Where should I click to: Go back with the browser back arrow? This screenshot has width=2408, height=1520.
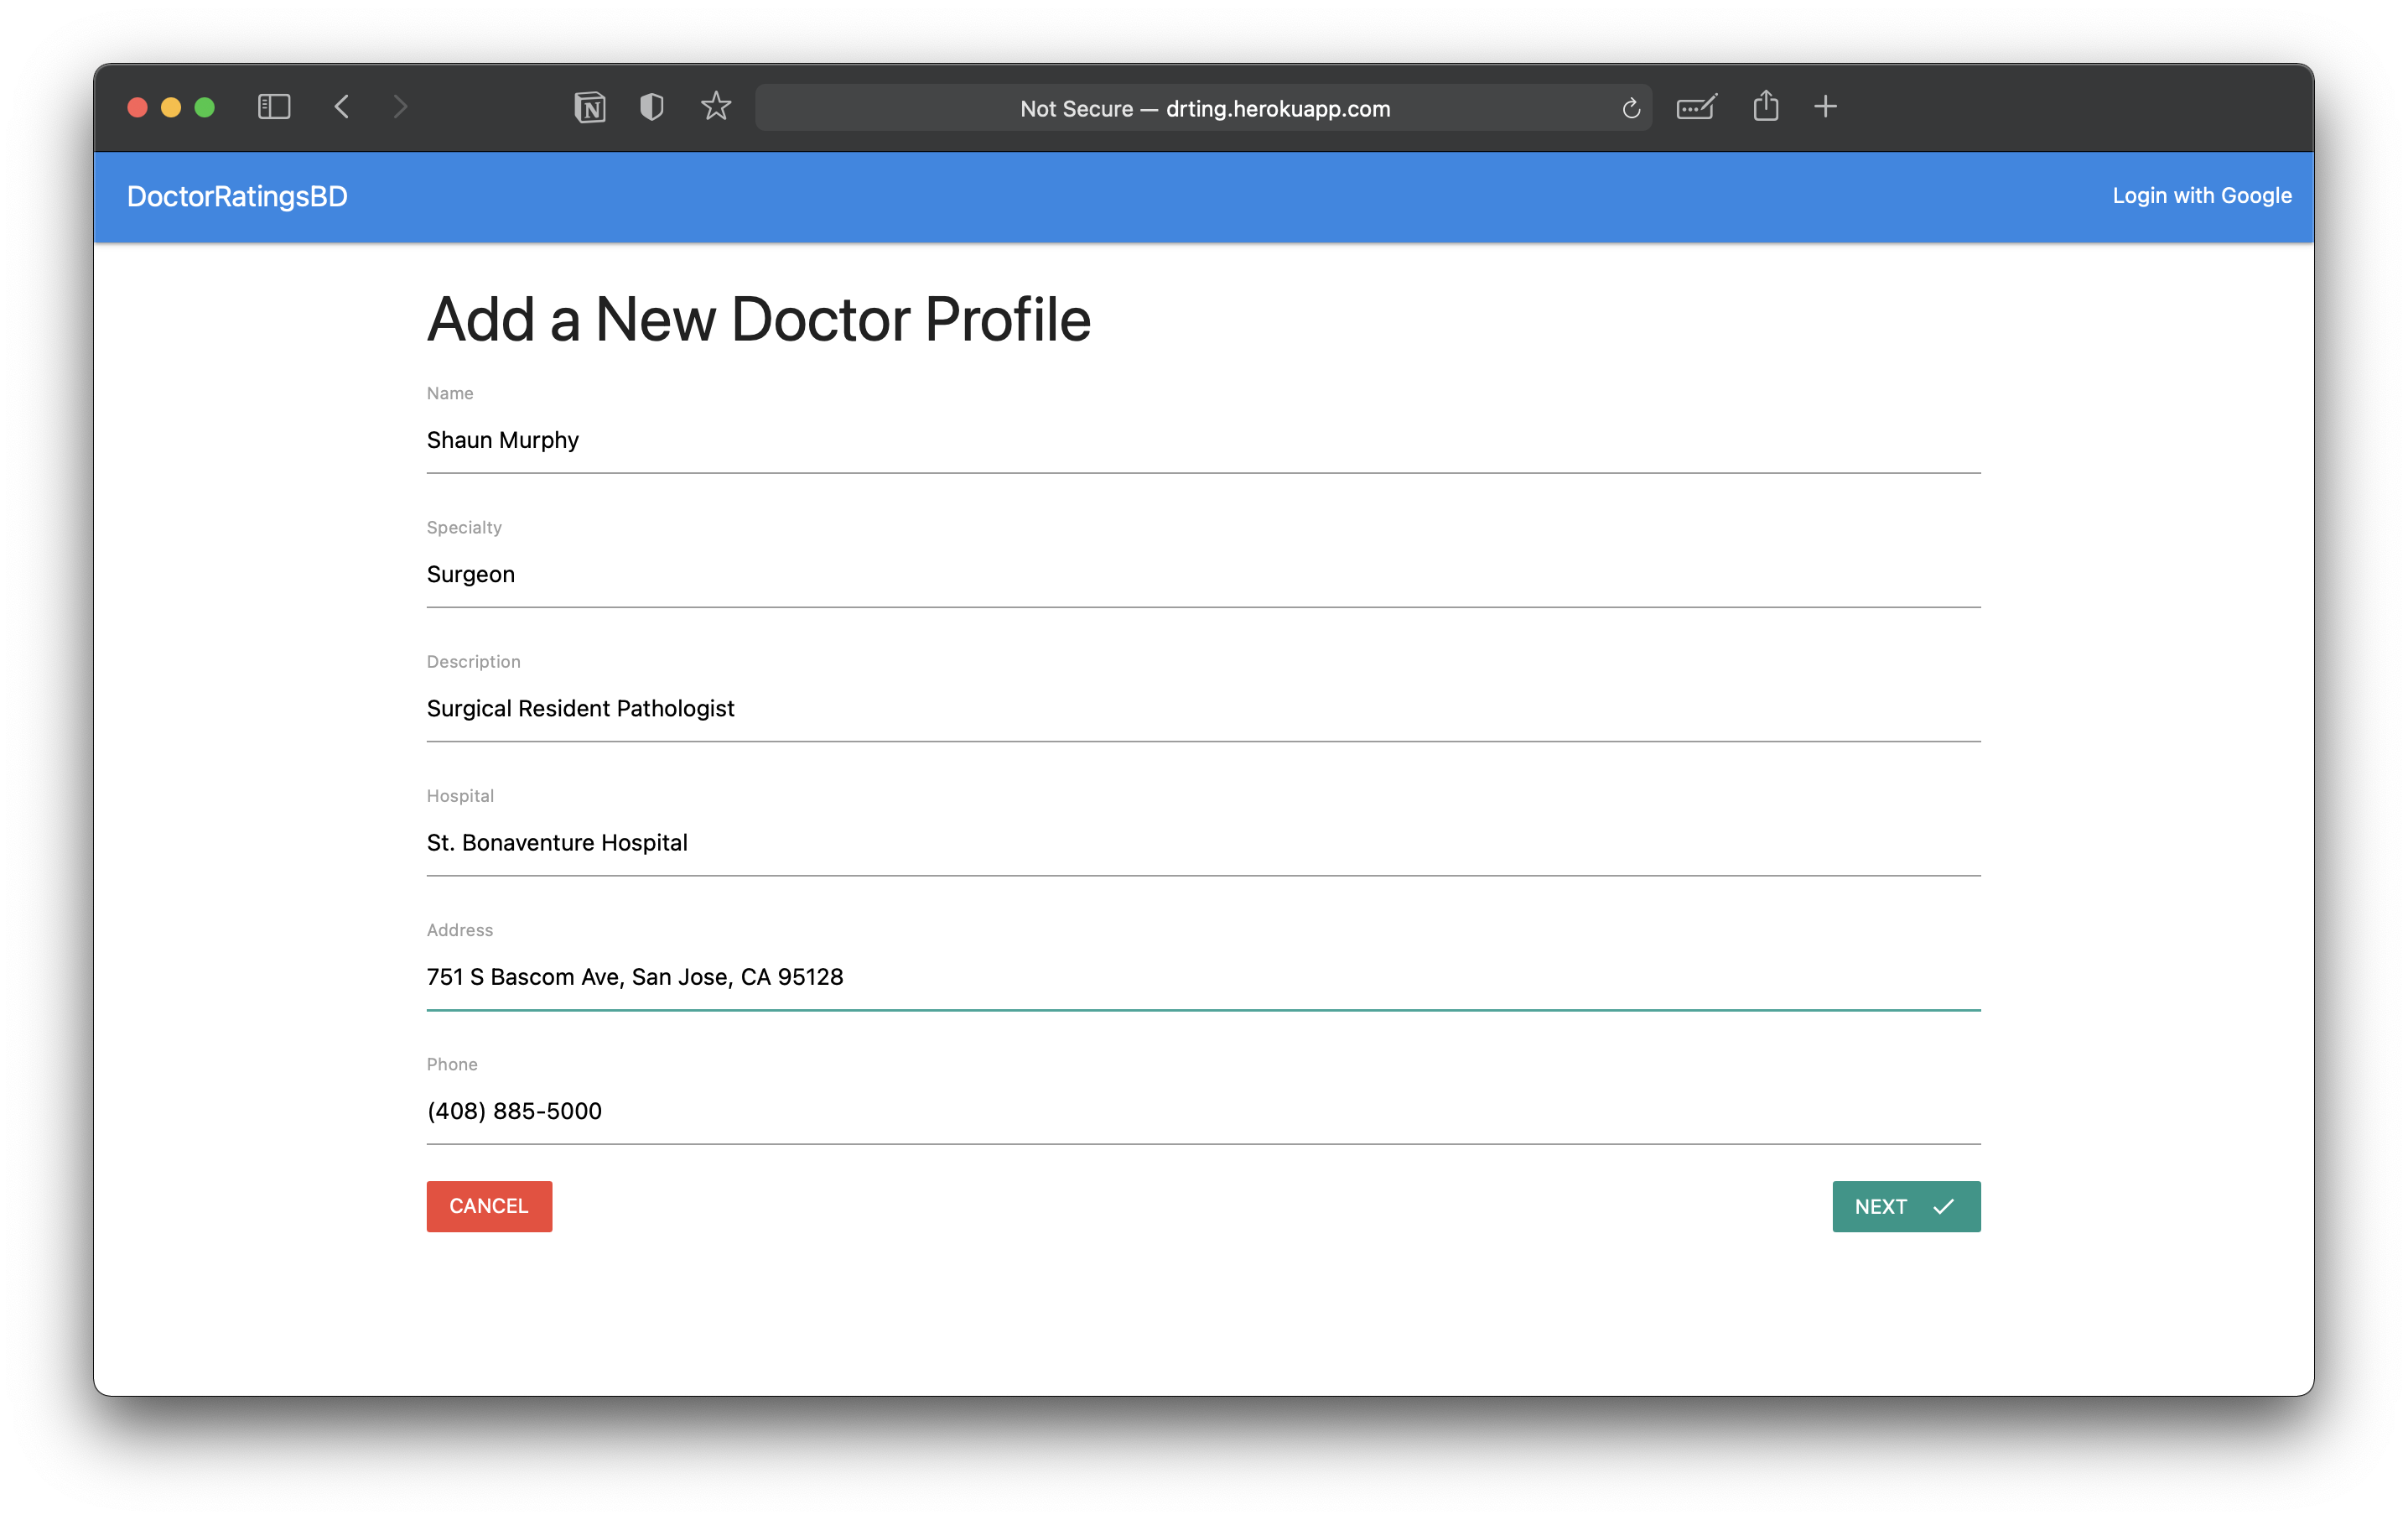[x=342, y=107]
